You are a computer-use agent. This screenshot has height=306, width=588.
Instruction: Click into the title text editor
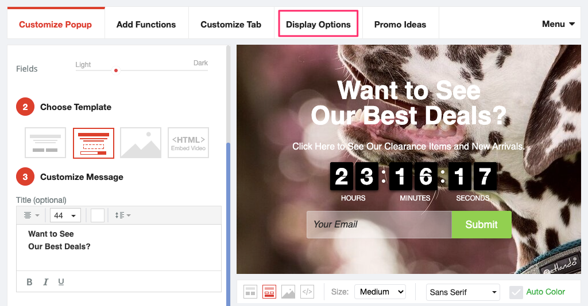[119, 248]
